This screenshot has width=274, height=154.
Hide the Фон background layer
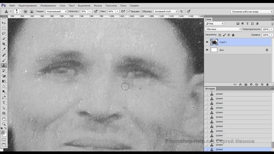pos(207,50)
